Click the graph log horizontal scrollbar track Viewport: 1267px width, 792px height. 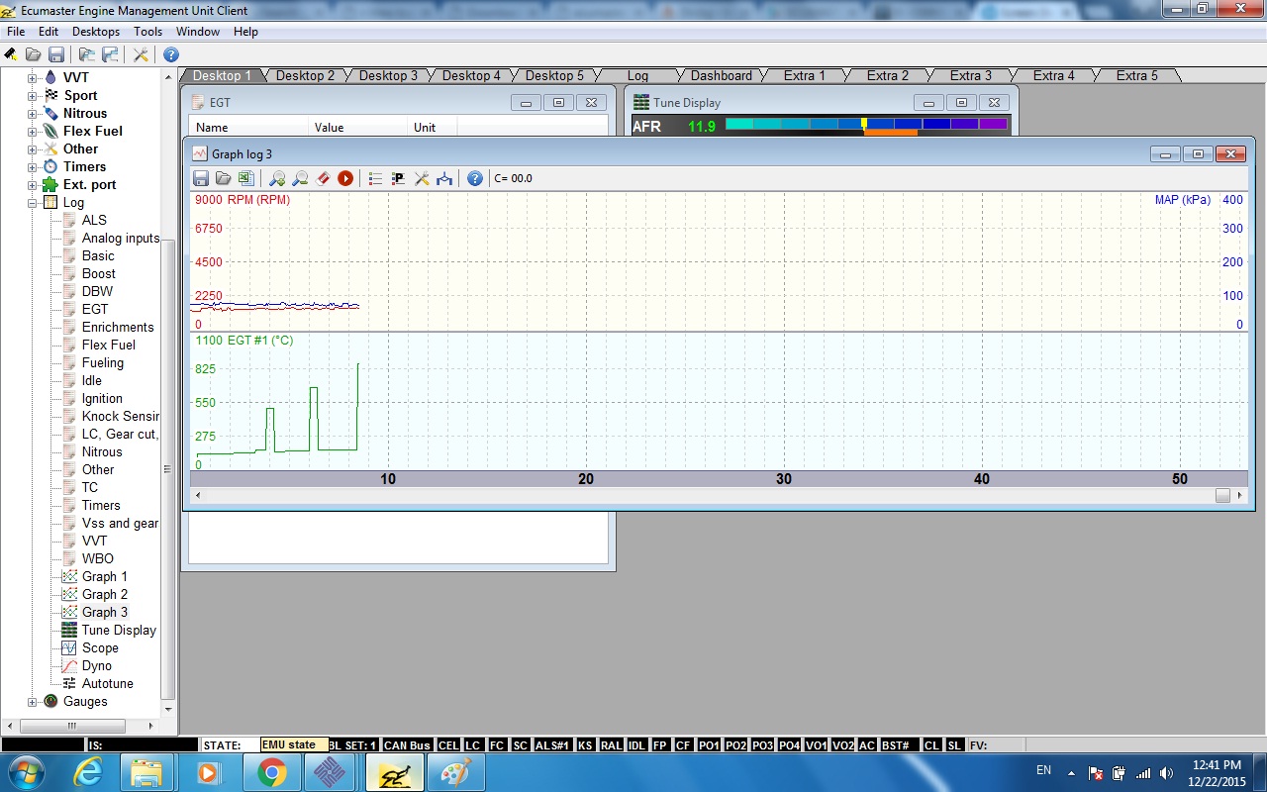pyautogui.click(x=693, y=495)
